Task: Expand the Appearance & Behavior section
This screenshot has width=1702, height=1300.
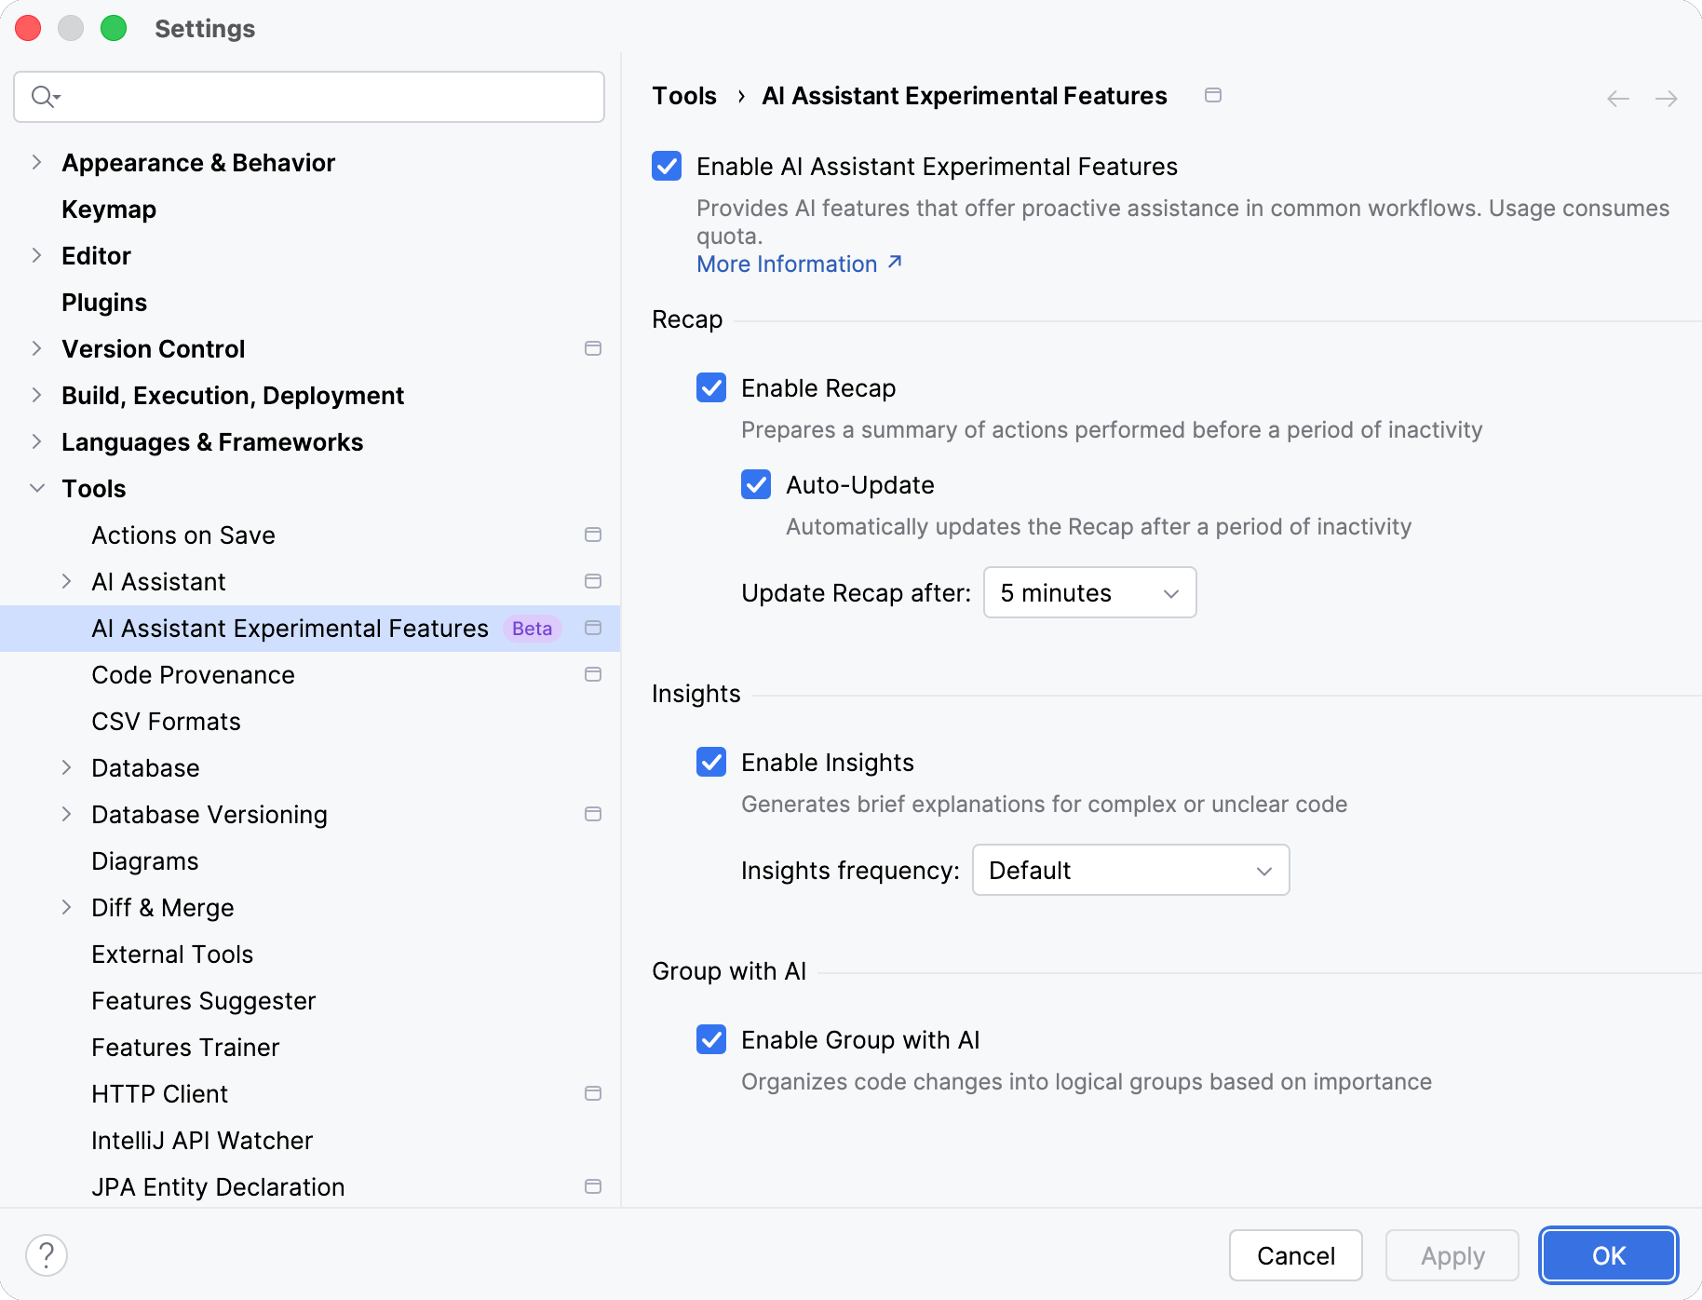Action: [x=37, y=163]
